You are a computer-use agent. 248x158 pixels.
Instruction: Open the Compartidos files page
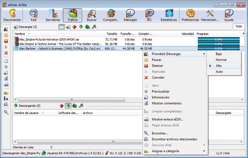(111, 15)
